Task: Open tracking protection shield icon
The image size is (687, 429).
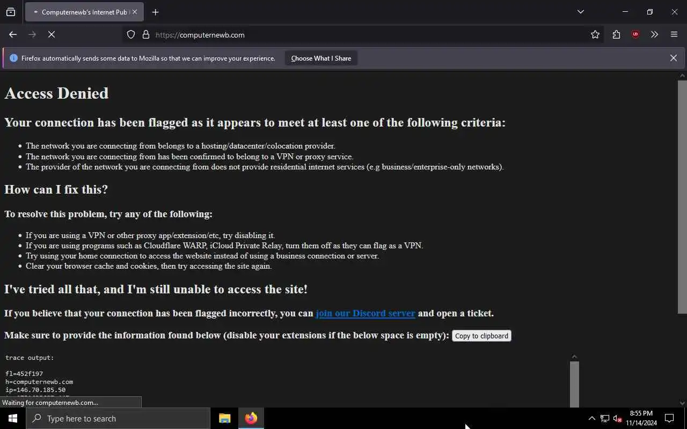Action: tap(131, 34)
